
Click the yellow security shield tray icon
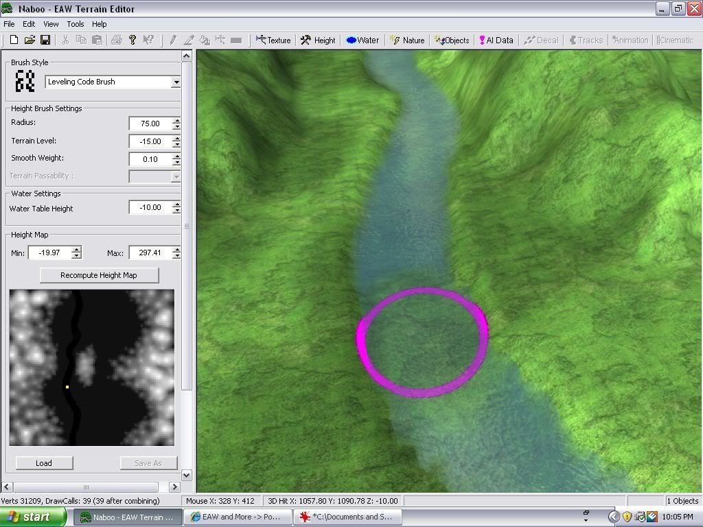pyautogui.click(x=627, y=517)
